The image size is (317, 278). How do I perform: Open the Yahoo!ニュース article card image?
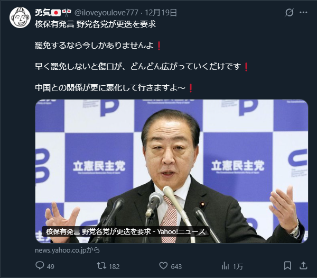[x=172, y=171]
